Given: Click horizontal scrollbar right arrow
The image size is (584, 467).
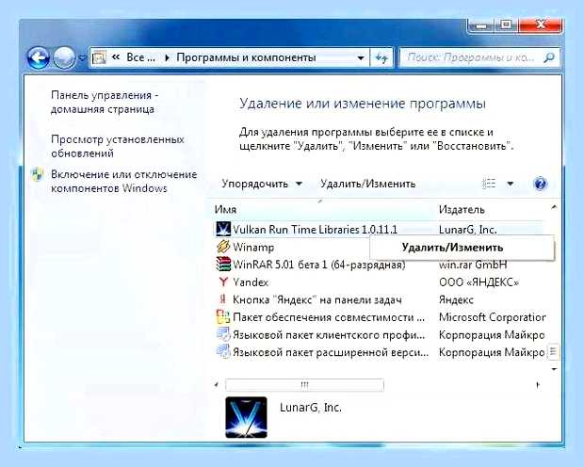Looking at the screenshot, I should coord(538,385).
